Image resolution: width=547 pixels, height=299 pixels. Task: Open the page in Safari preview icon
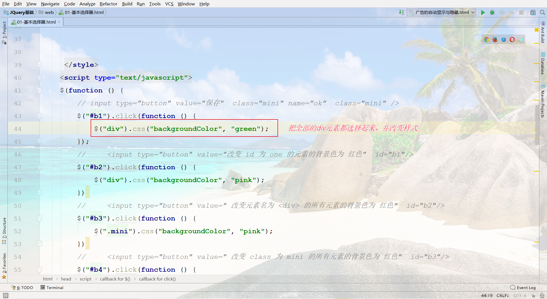503,40
